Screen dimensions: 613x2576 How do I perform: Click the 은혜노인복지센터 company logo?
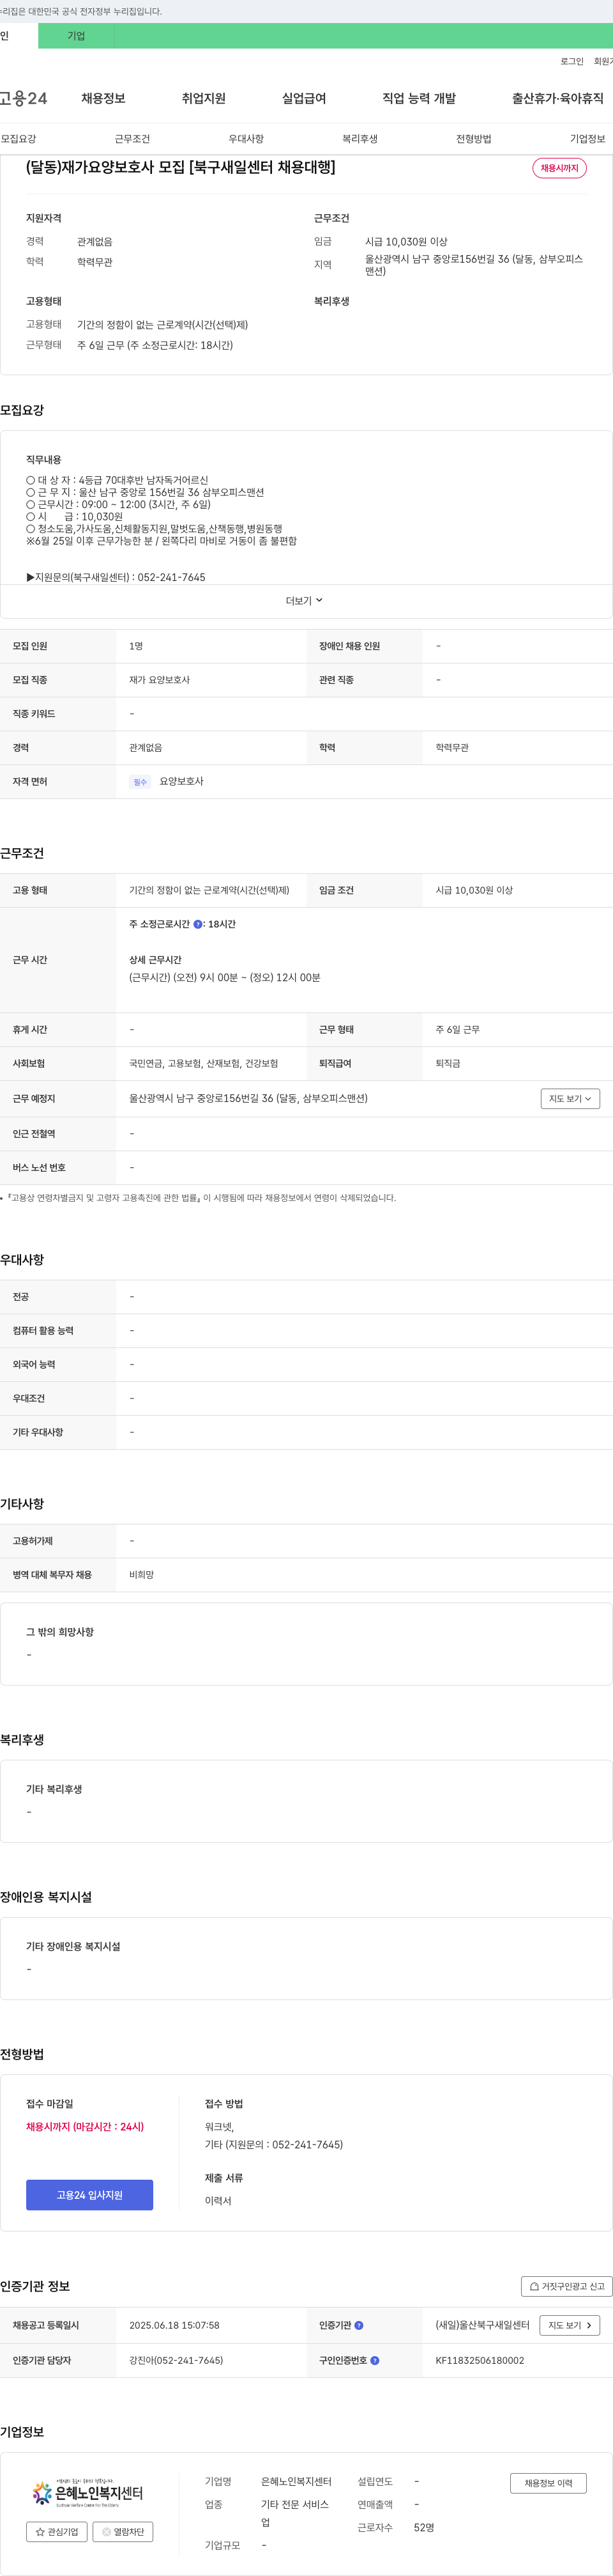(x=88, y=2494)
